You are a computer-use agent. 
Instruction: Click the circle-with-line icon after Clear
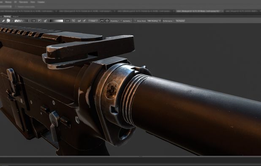coord(107,21)
